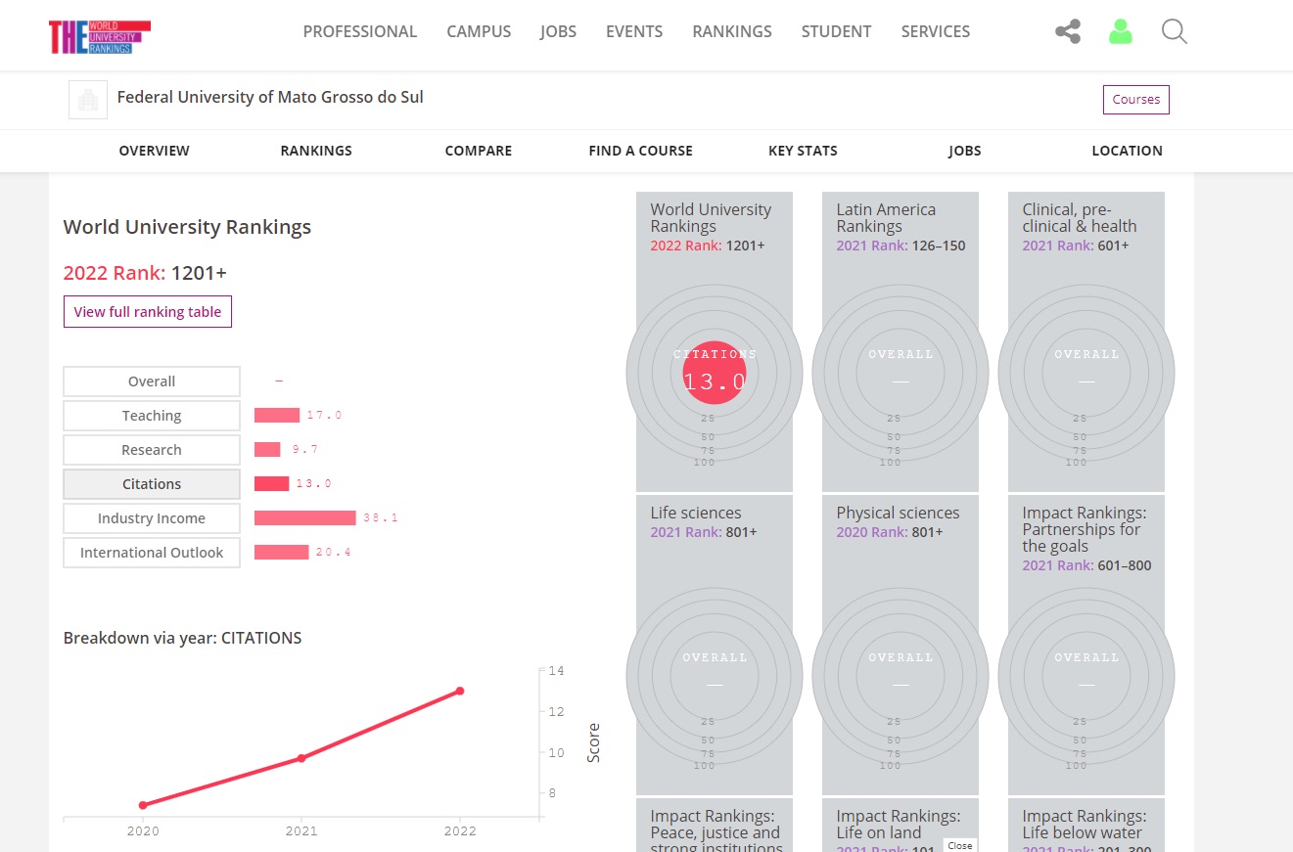Switch to the Key Stats tab

tap(803, 151)
